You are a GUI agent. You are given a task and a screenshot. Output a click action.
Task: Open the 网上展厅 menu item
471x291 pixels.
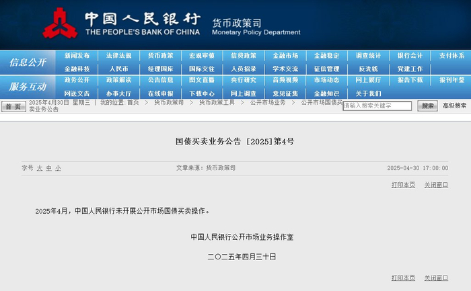tap(368, 80)
